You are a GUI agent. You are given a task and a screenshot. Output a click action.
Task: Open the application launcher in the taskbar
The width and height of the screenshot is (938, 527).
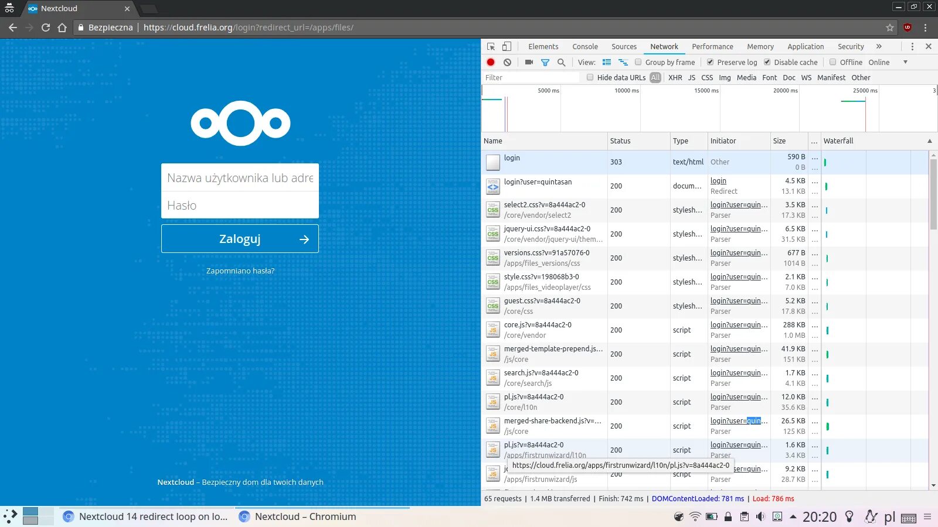[x=11, y=516]
